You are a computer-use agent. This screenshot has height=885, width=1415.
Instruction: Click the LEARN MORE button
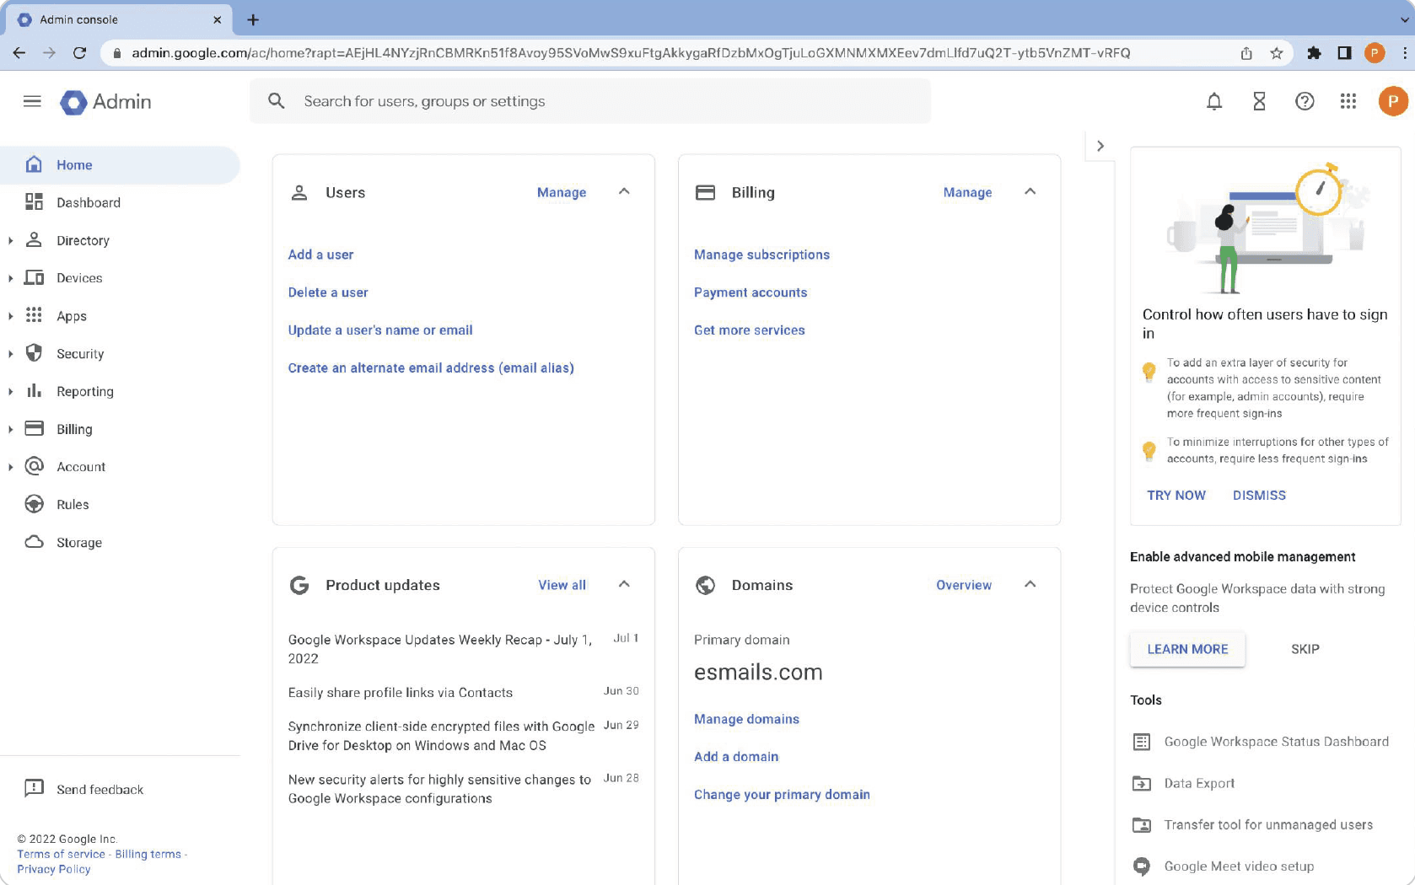1187,649
